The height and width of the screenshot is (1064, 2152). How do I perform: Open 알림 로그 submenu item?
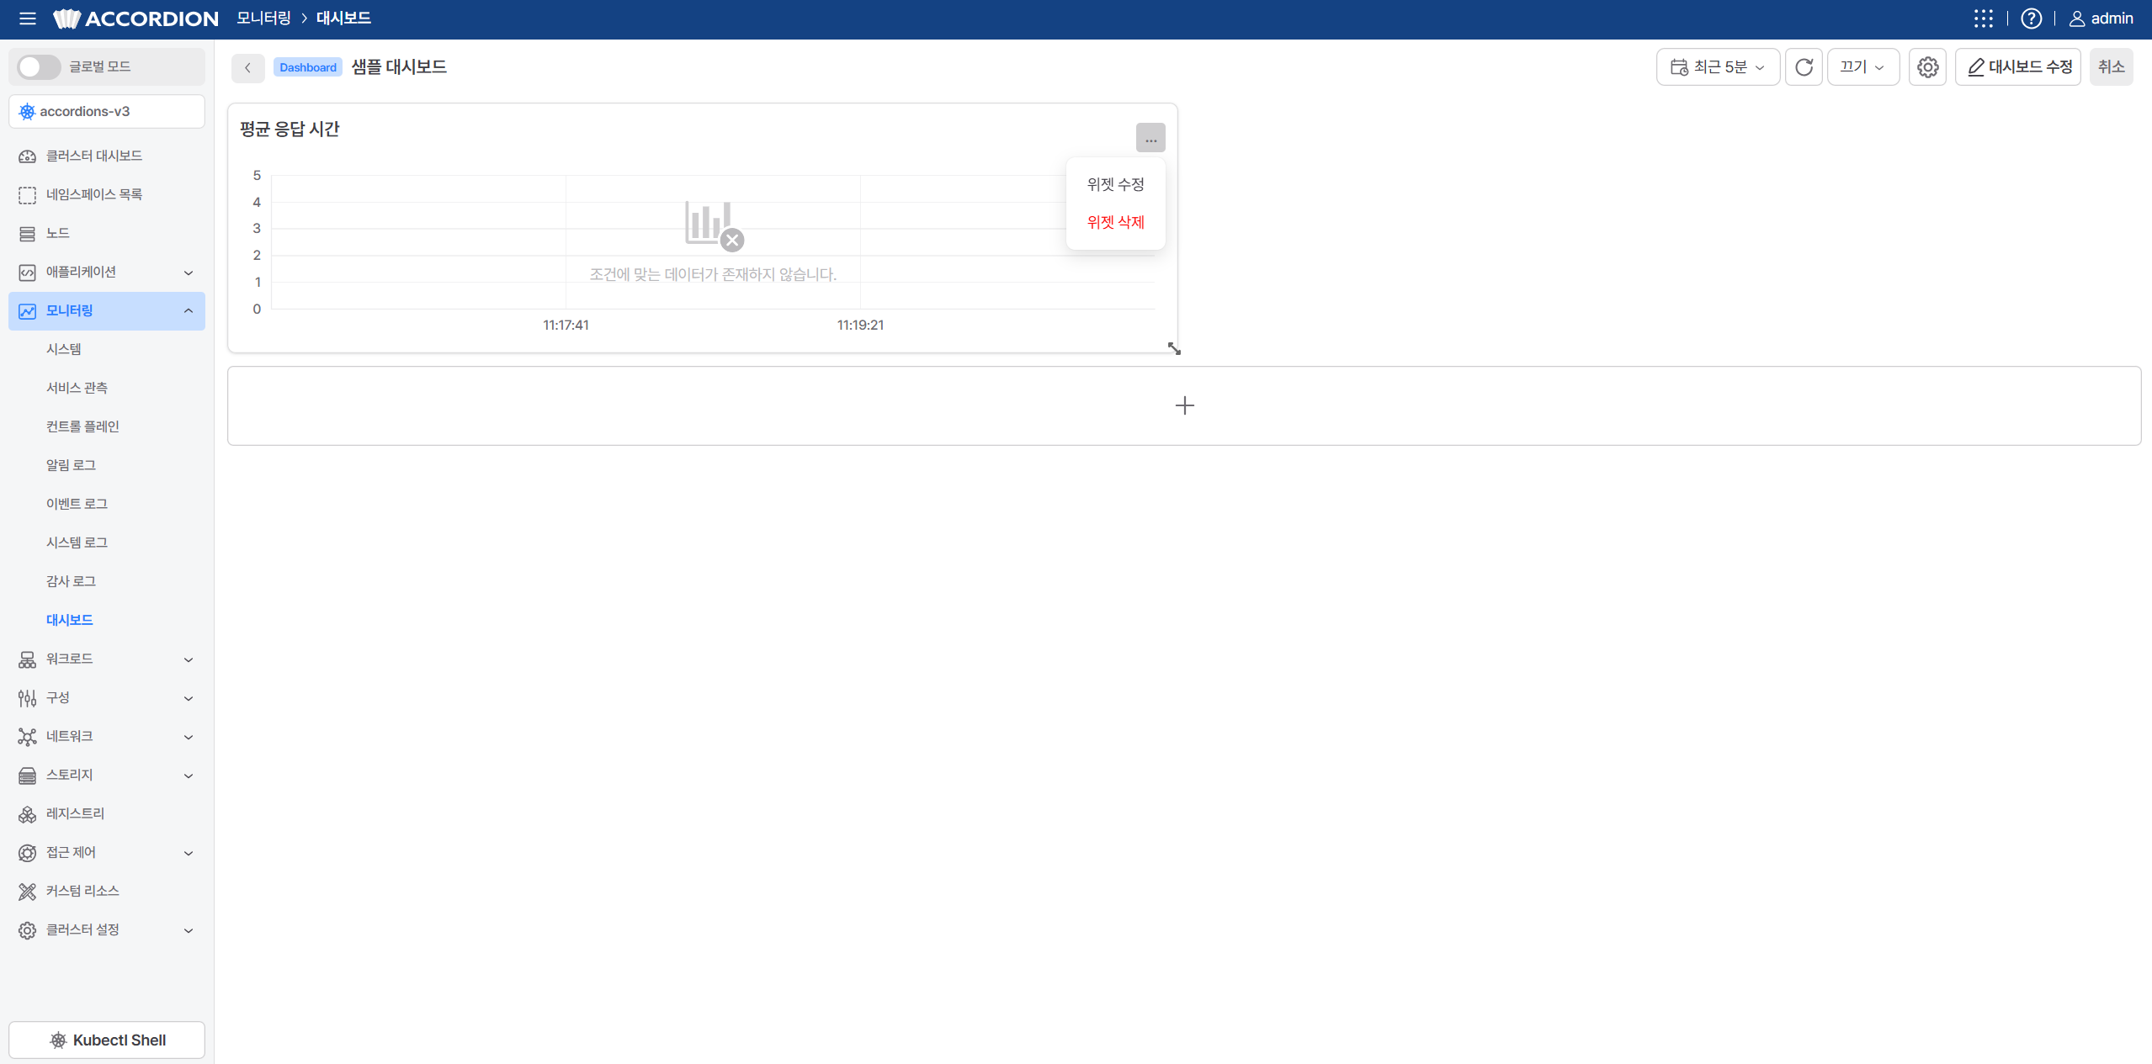[x=71, y=465]
